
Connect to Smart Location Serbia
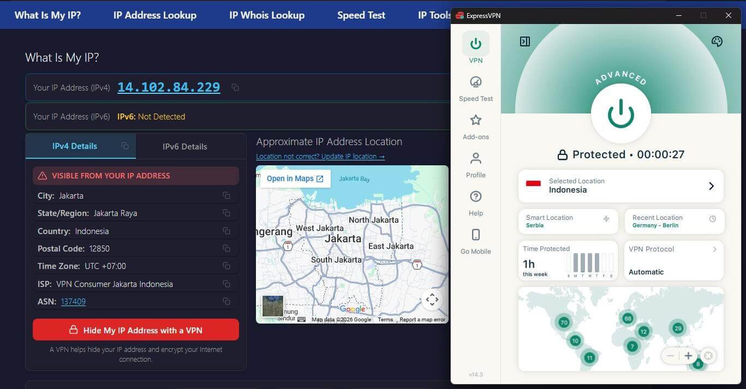pyautogui.click(x=568, y=222)
